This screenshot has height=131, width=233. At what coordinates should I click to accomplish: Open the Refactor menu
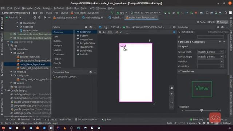[59, 8]
